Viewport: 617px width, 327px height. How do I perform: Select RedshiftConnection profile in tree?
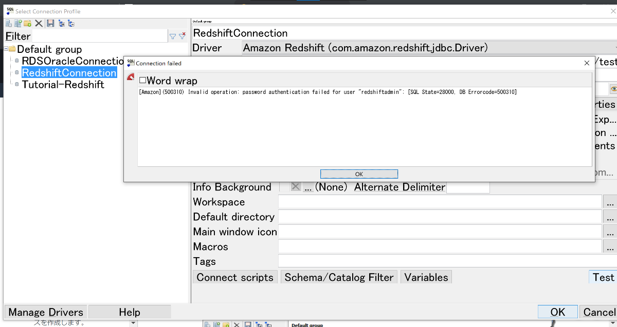point(69,73)
